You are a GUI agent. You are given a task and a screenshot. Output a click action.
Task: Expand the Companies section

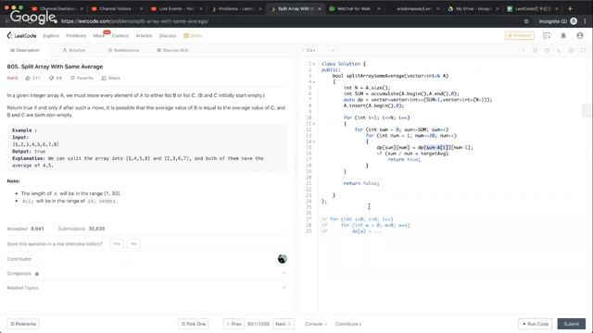coord(146,274)
